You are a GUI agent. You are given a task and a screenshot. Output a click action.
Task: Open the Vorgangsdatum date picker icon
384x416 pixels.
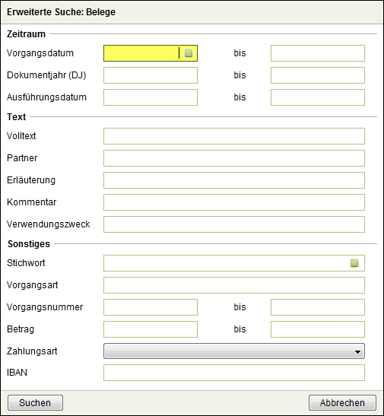point(189,53)
